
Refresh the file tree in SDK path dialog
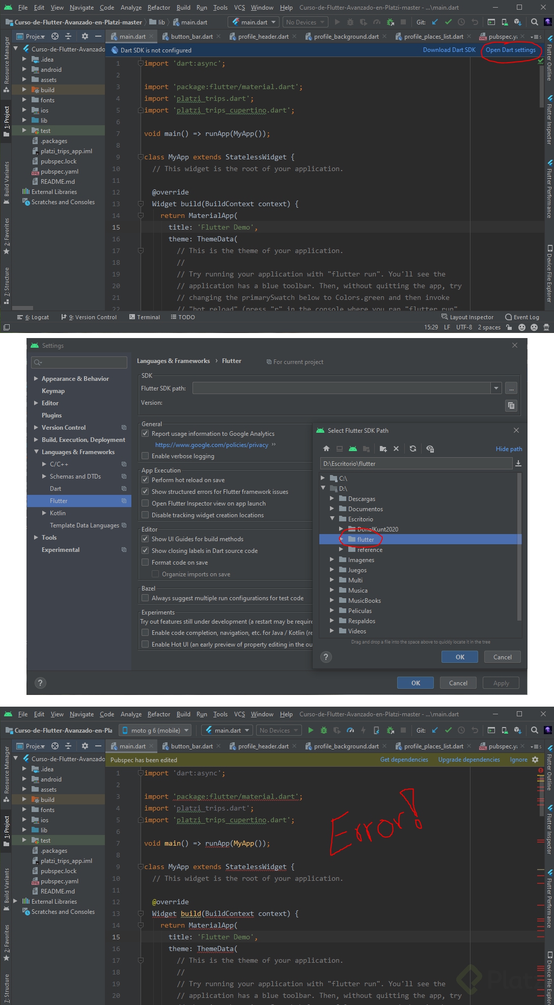413,449
